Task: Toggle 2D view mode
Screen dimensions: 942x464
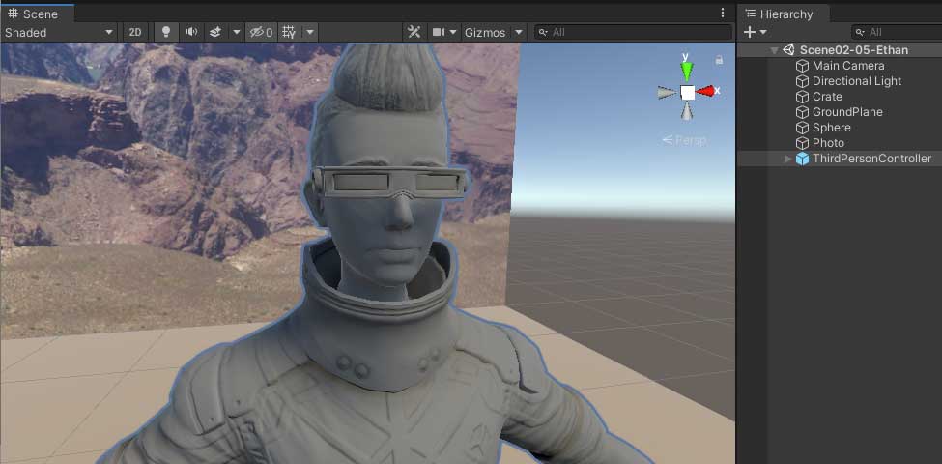Action: tap(135, 33)
